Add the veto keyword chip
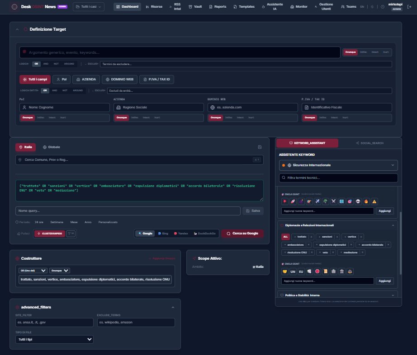This screenshot has height=355, width=417. (323, 252)
